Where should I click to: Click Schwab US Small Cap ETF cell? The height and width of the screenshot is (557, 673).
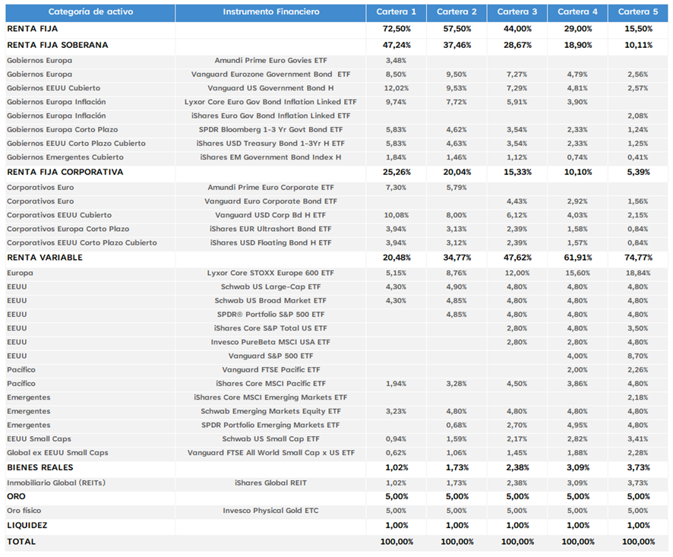271,439
